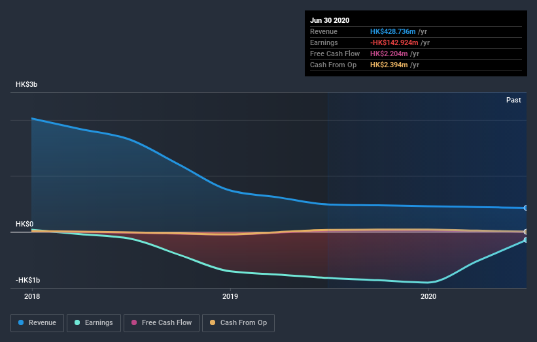Click the 2020 x-axis label
Screen dimensions: 537x342
(x=428, y=296)
